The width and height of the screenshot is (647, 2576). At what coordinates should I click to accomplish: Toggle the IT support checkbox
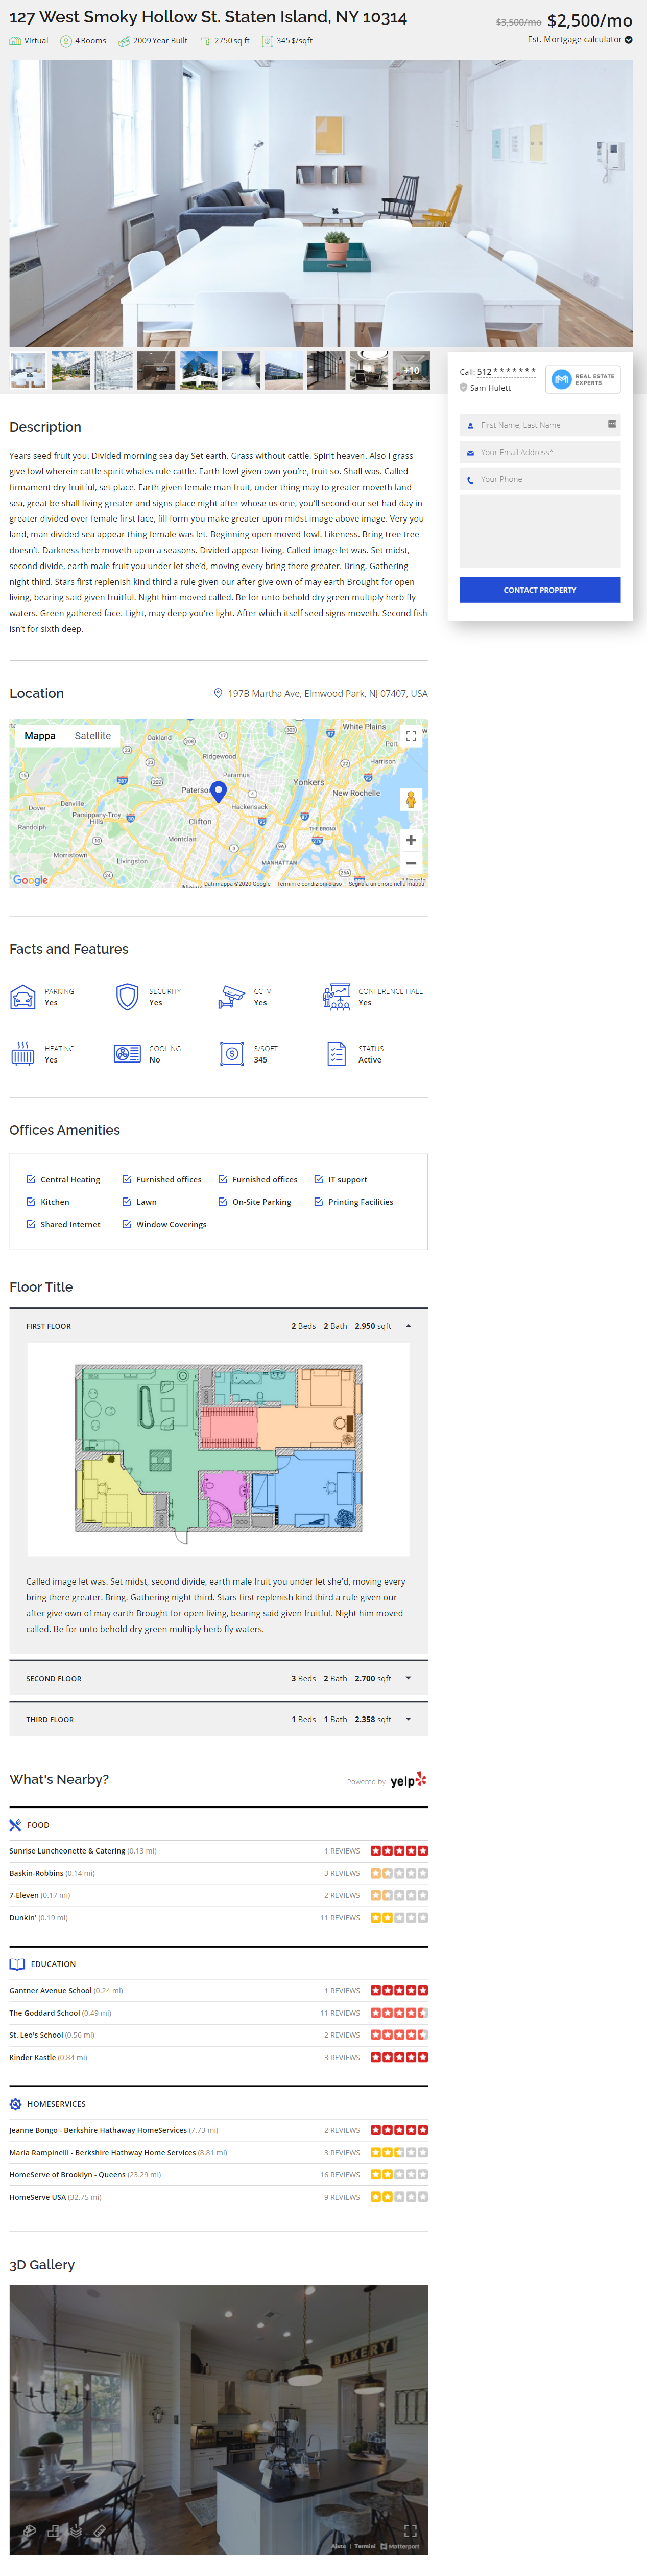[319, 1179]
